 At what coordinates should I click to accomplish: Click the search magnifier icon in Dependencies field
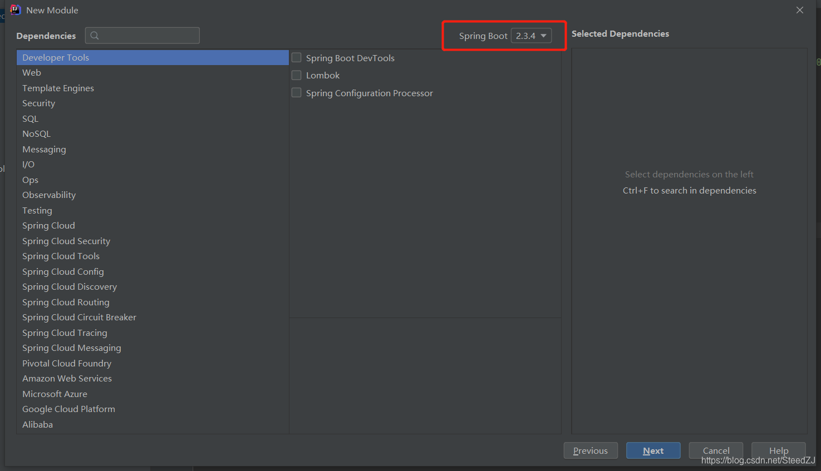click(x=95, y=36)
